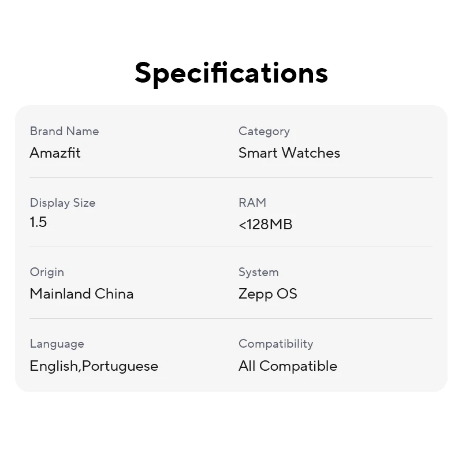Screen dimensions: 462x462
Task: Click the Origin label
Action: coord(47,272)
